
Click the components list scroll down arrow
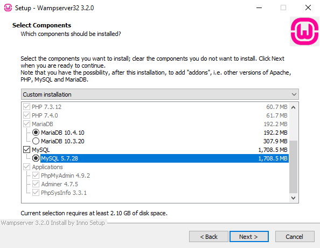293,198
